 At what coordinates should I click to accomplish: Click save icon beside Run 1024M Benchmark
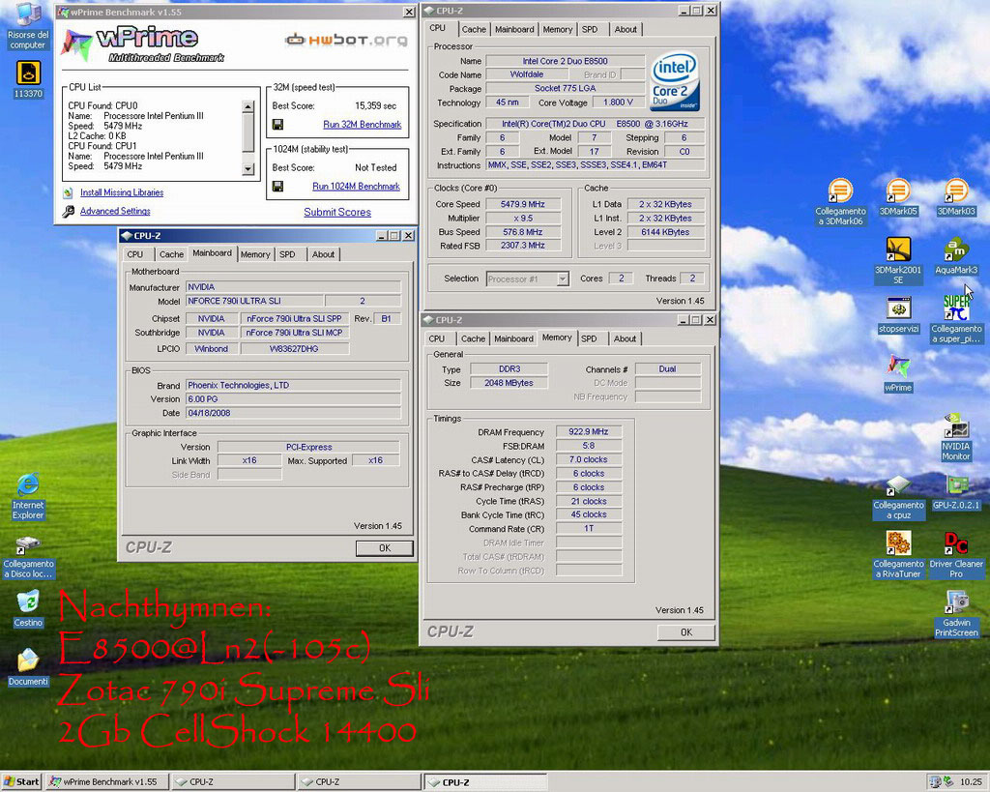pos(277,187)
